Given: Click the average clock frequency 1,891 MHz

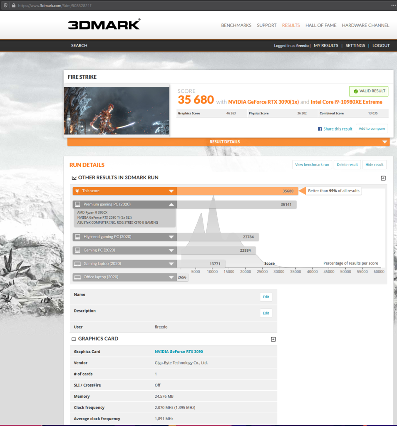Looking at the screenshot, I should (164, 419).
